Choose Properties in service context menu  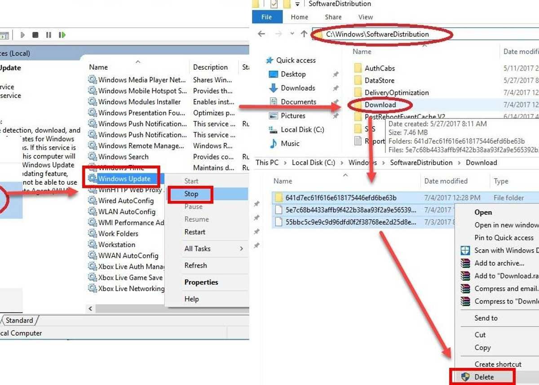[201, 282]
